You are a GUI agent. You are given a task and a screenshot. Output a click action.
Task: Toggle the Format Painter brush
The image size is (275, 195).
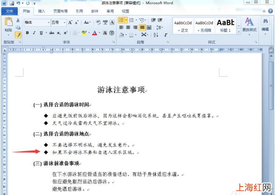[x=18, y=35]
